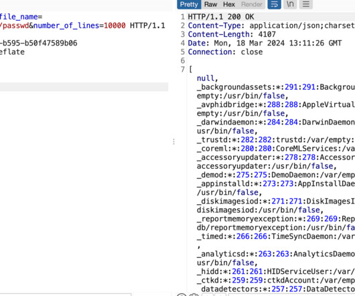Switch response view to the Pretty tab
This screenshot has width=355, height=296.
pos(189,4)
